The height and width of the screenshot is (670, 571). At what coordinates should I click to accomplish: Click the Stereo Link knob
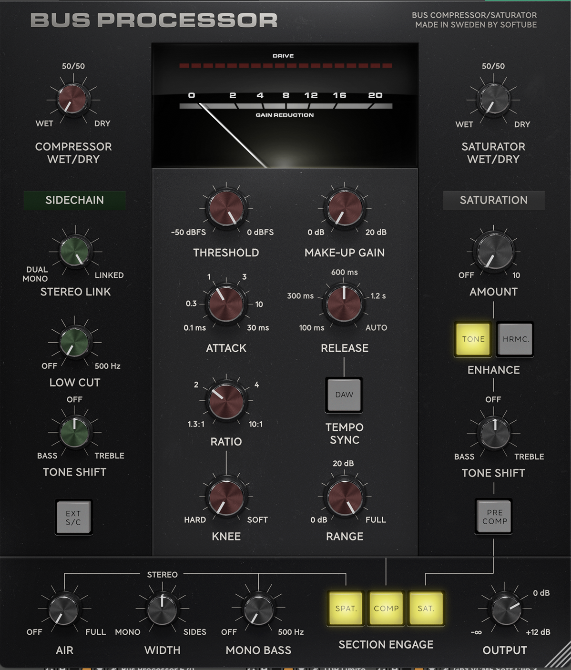75,251
